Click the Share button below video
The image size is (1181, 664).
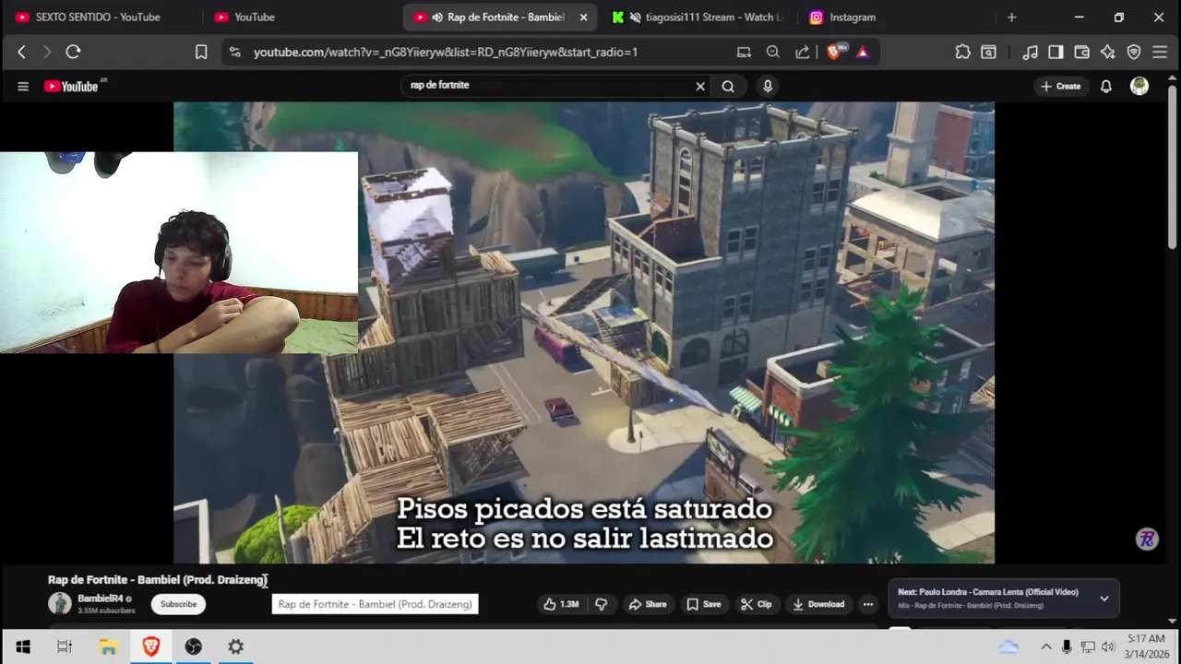click(648, 604)
